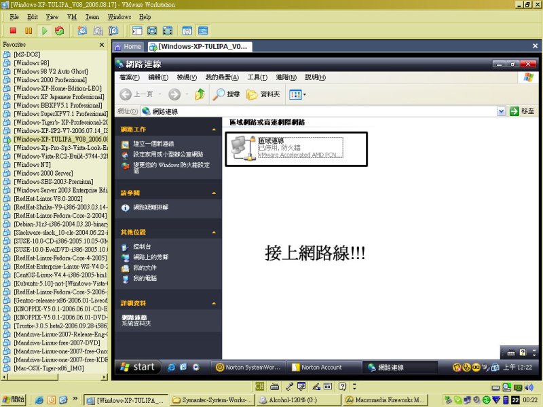Click the CH language indicator on host language bar

pyautogui.click(x=259, y=386)
